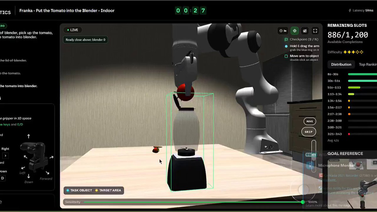Click the 'Ready close above: blender 0' status
Image resolution: width=377 pixels, height=212 pixels.
[x=85, y=40]
